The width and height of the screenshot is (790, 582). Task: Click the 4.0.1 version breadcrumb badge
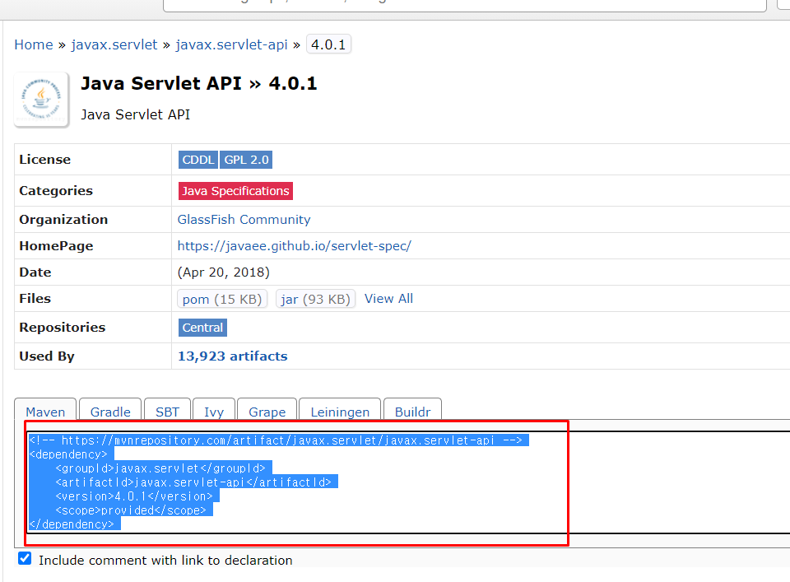tap(328, 44)
